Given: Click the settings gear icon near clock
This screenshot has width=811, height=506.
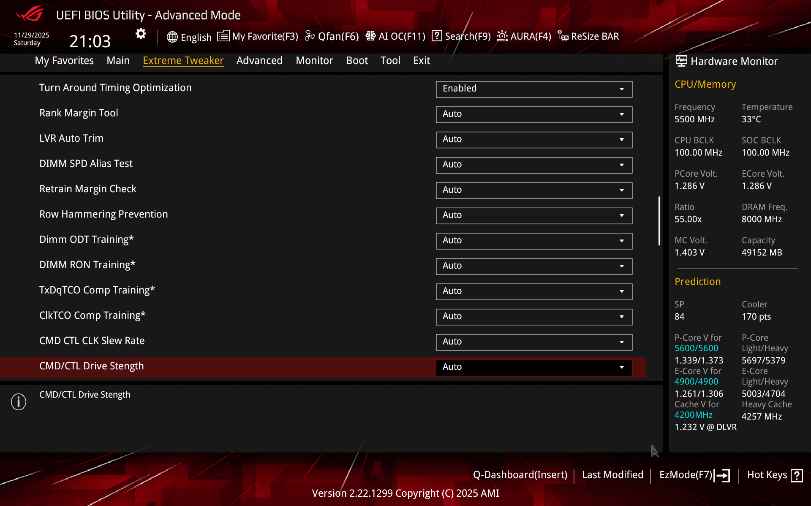Looking at the screenshot, I should coord(141,34).
